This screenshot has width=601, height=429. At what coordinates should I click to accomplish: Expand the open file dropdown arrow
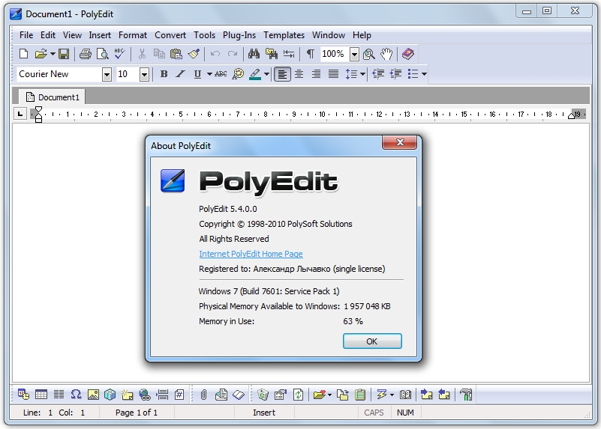pos(53,54)
